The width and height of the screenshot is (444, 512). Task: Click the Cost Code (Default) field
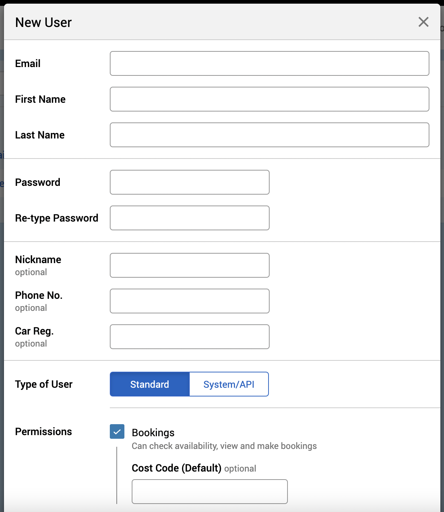[209, 492]
